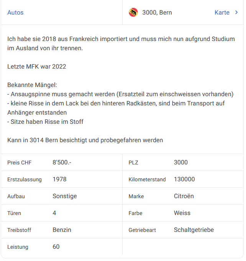Click the Getriebeart value Schaltgetriebe
Image resolution: width=246 pixels, height=261 pixels.
pos(194,230)
